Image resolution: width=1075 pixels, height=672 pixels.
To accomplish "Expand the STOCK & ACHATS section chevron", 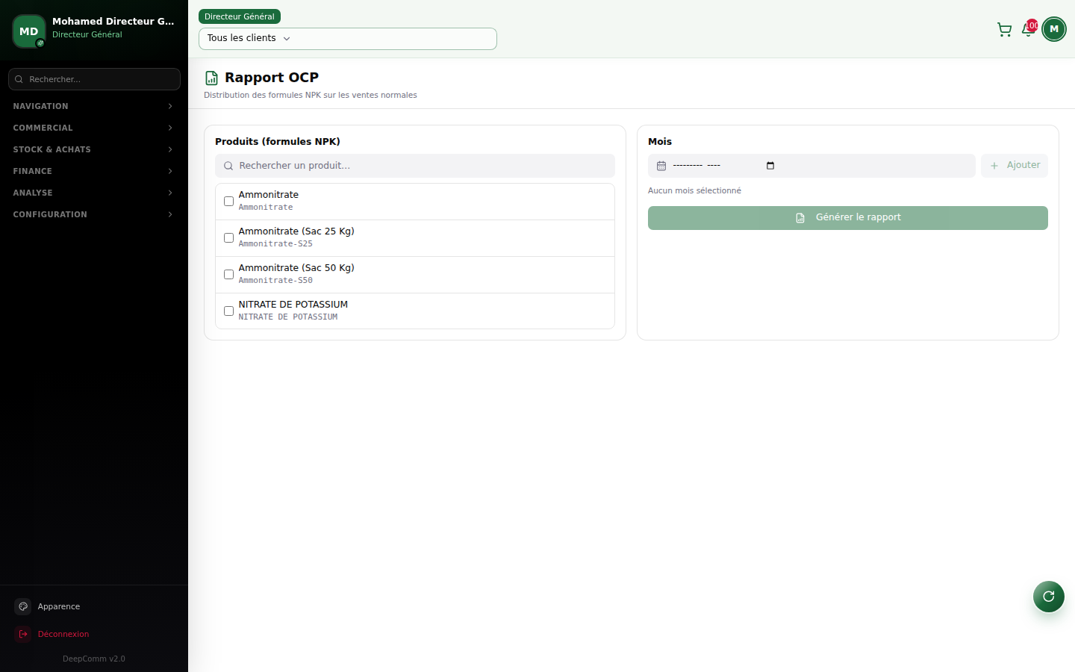I will pos(170,149).
